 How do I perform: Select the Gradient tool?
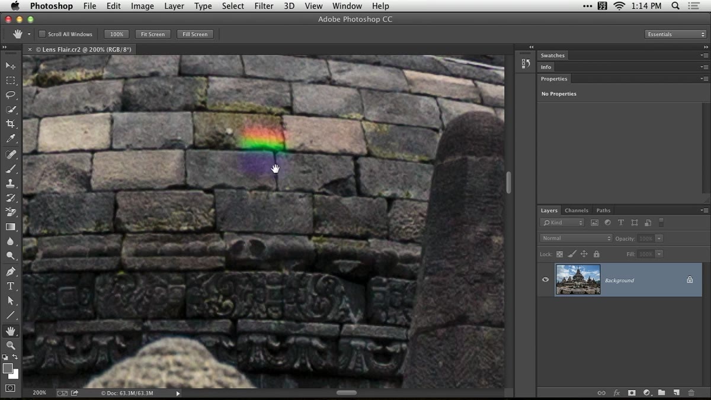tap(11, 227)
